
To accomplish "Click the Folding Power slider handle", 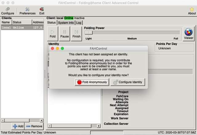I will pos(88,32).
